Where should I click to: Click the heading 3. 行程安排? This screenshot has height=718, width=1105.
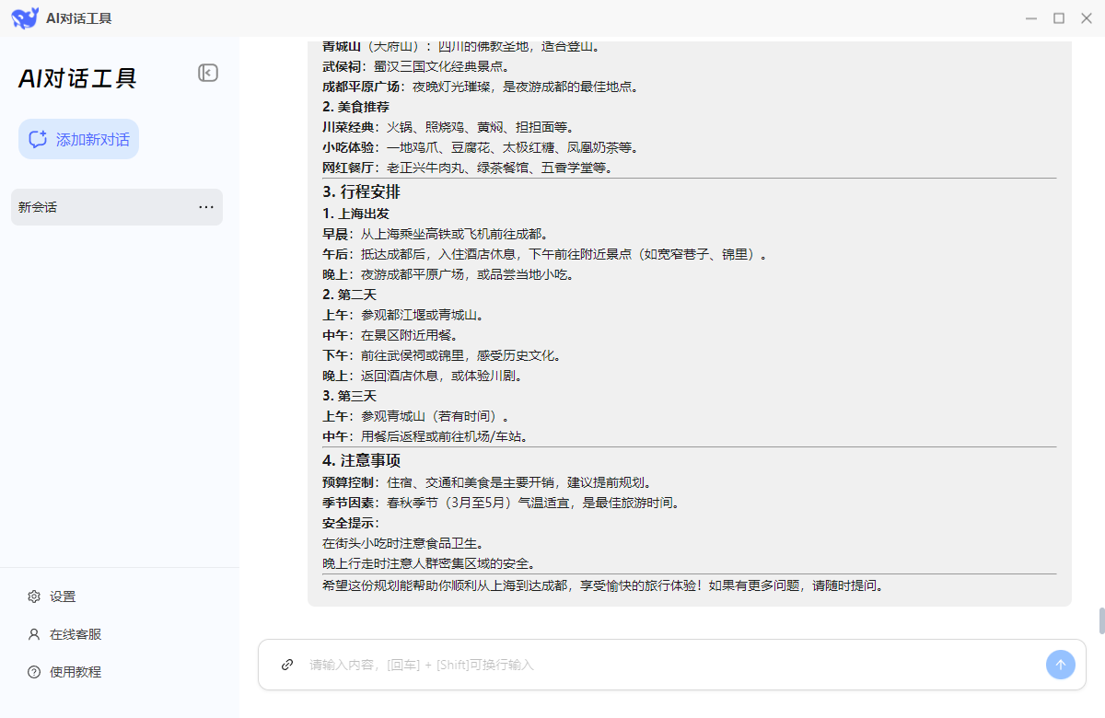point(361,192)
